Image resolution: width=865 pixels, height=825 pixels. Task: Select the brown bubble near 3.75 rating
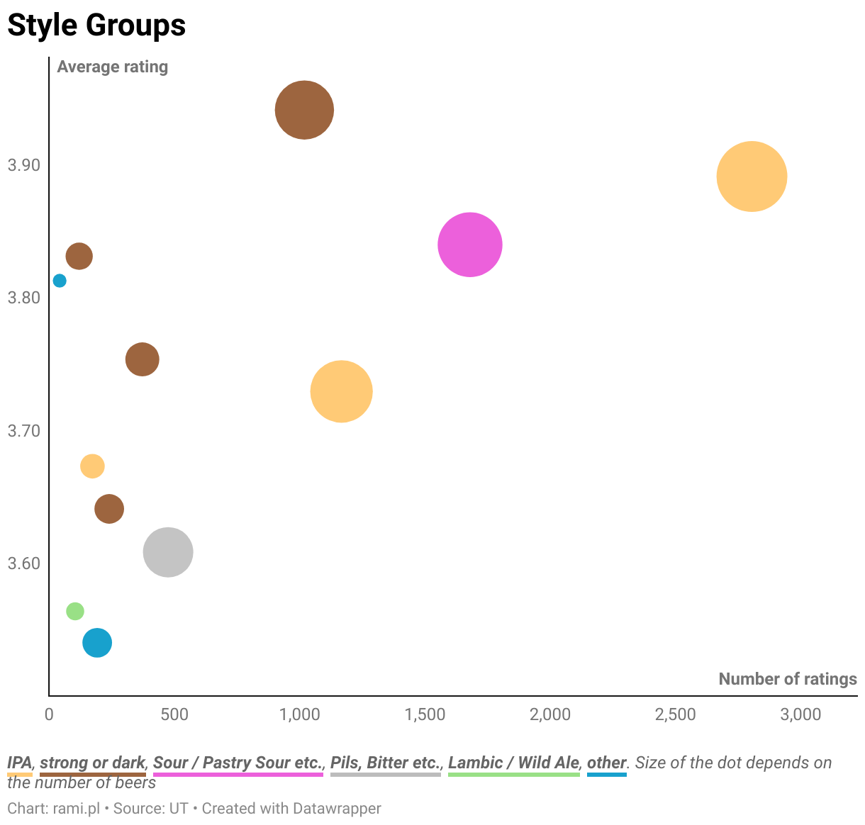[x=142, y=359]
